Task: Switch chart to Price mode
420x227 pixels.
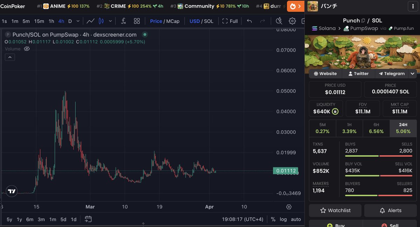Action: 156,21
